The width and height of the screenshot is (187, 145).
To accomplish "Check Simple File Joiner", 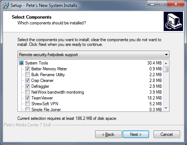I will point(27,109).
